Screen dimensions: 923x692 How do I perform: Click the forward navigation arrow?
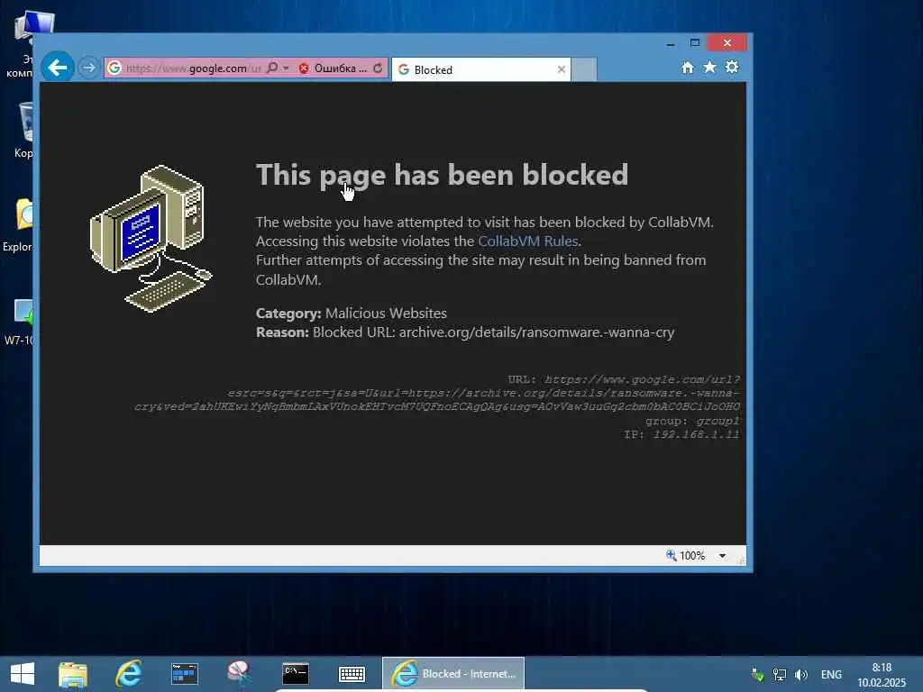pyautogui.click(x=89, y=68)
